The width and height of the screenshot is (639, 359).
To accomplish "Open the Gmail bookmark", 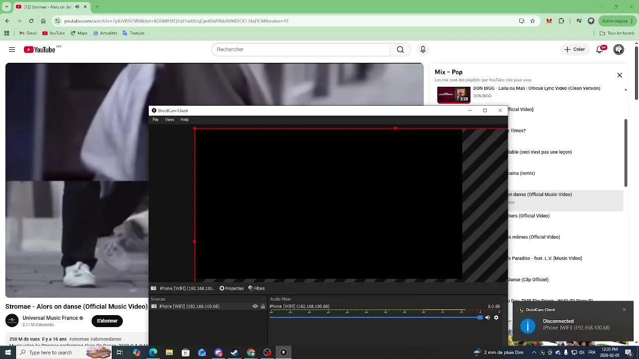I will [x=28, y=33].
